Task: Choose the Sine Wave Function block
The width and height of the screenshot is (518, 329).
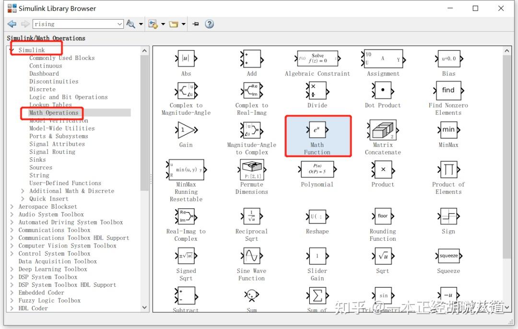Action: pyautogui.click(x=252, y=256)
